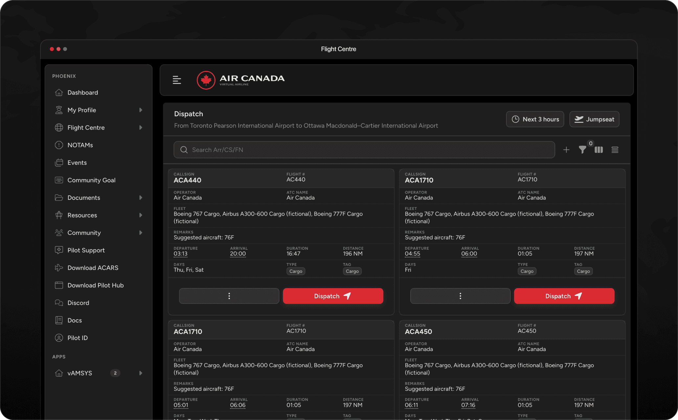The image size is (678, 420).
Task: Open the three-dot options menu on ACA1710
Action: pyautogui.click(x=460, y=296)
